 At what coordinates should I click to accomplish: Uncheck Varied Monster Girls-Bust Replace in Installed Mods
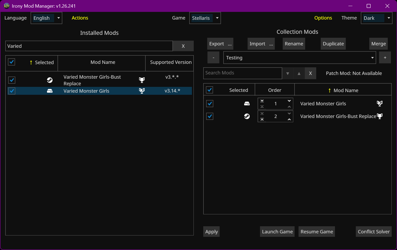click(12, 80)
